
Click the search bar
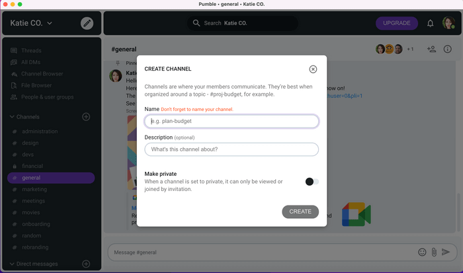[x=243, y=23]
